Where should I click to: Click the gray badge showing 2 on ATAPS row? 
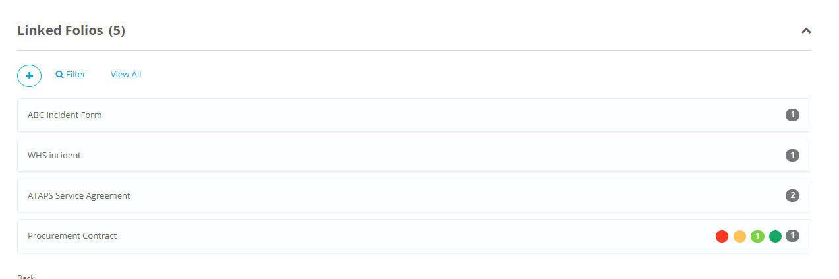click(792, 195)
